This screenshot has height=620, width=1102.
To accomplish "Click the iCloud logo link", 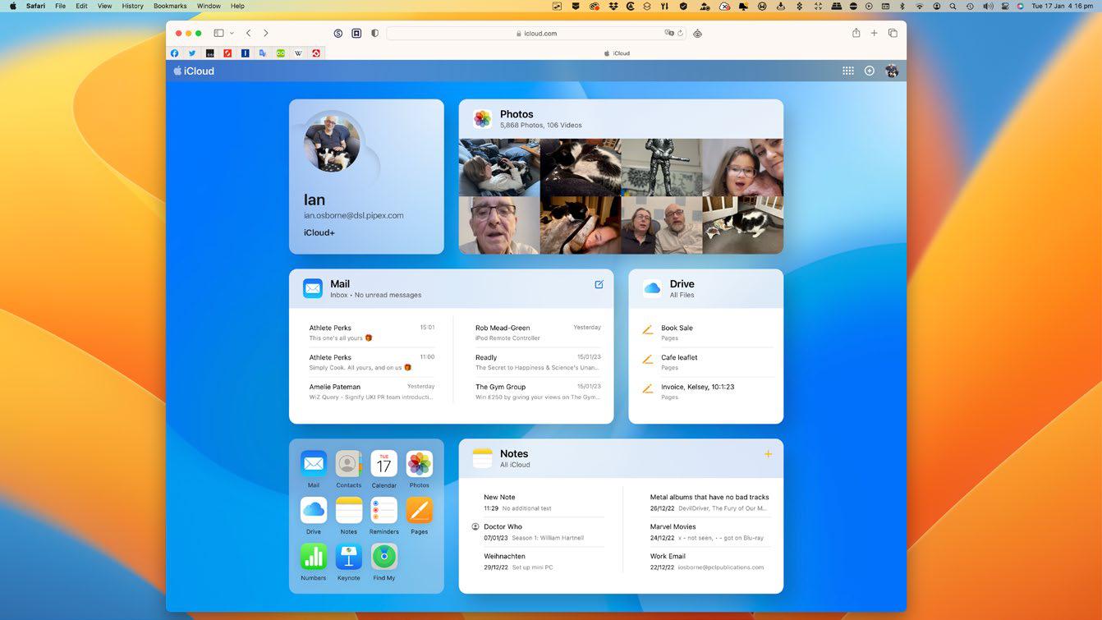I will pos(194,71).
